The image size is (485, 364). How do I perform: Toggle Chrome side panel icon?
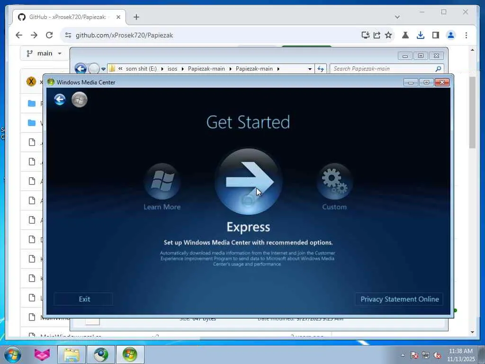coord(436,35)
